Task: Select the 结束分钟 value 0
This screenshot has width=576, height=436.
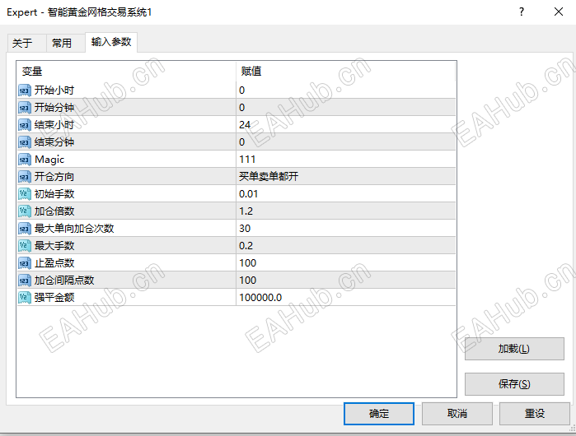Action: (x=241, y=142)
